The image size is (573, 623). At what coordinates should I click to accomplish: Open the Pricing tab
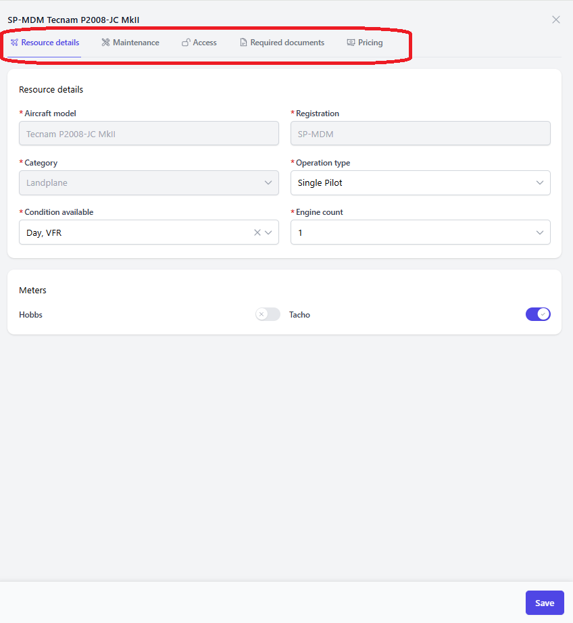click(x=365, y=43)
